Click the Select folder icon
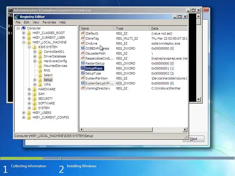 pos(40,75)
